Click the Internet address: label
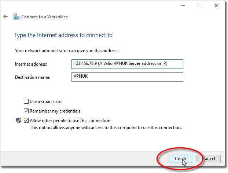This screenshot has width=228, height=173. pos(31,64)
